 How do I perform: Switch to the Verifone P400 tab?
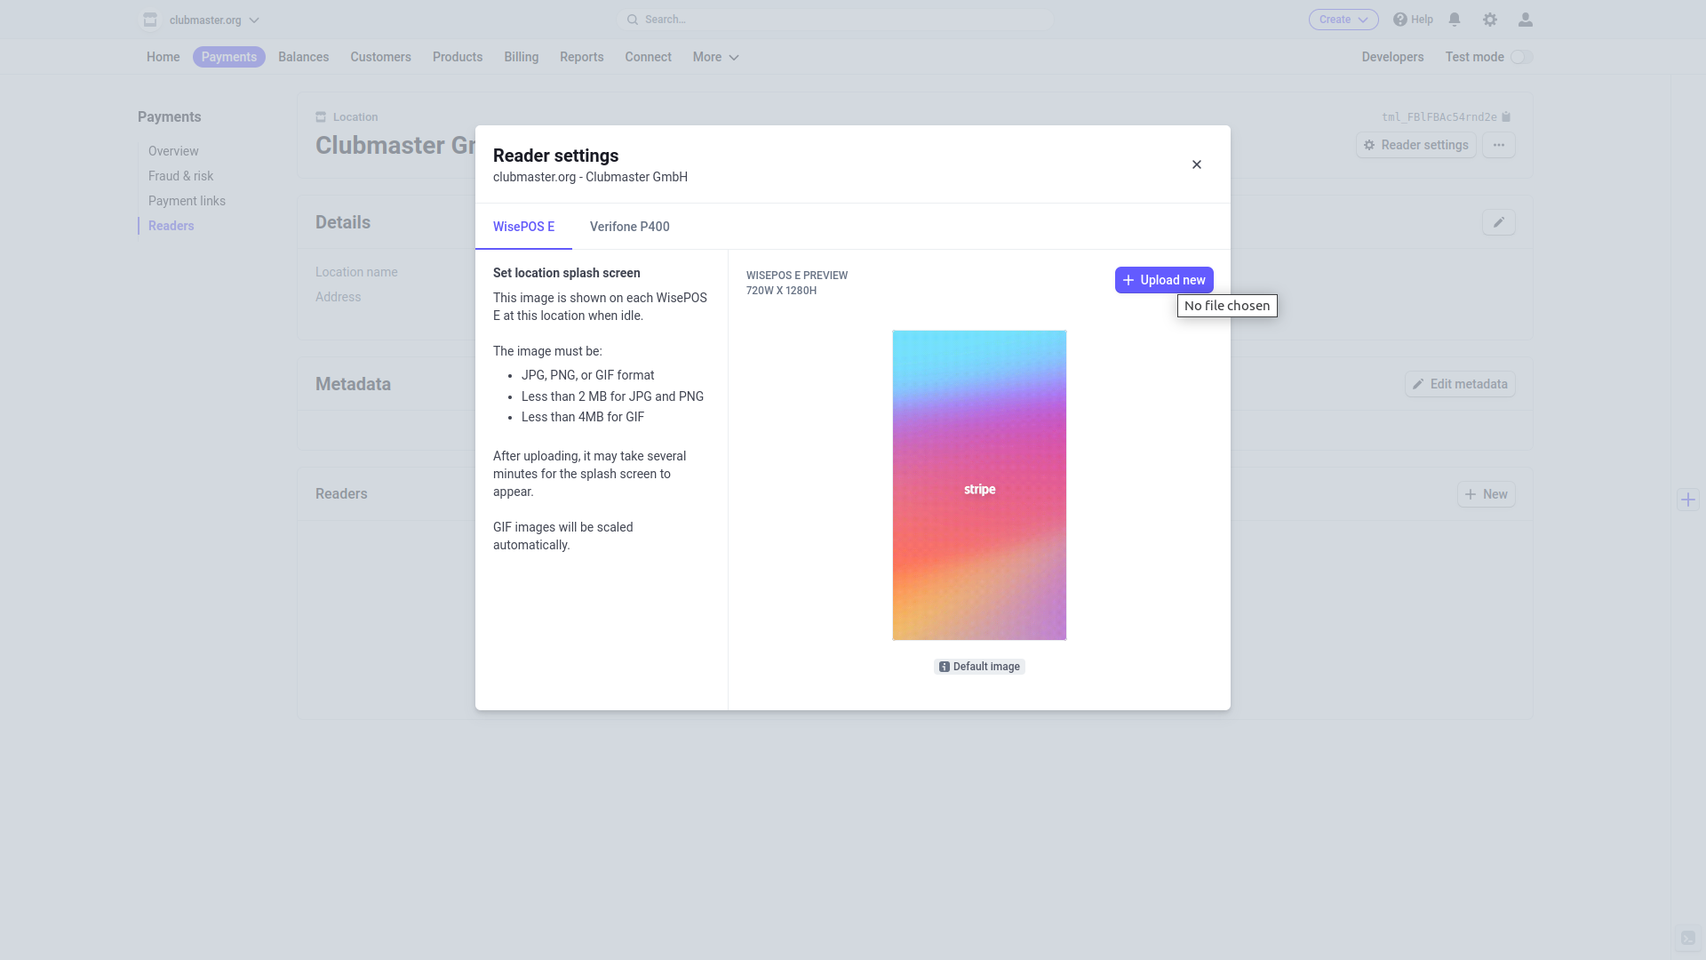click(629, 227)
